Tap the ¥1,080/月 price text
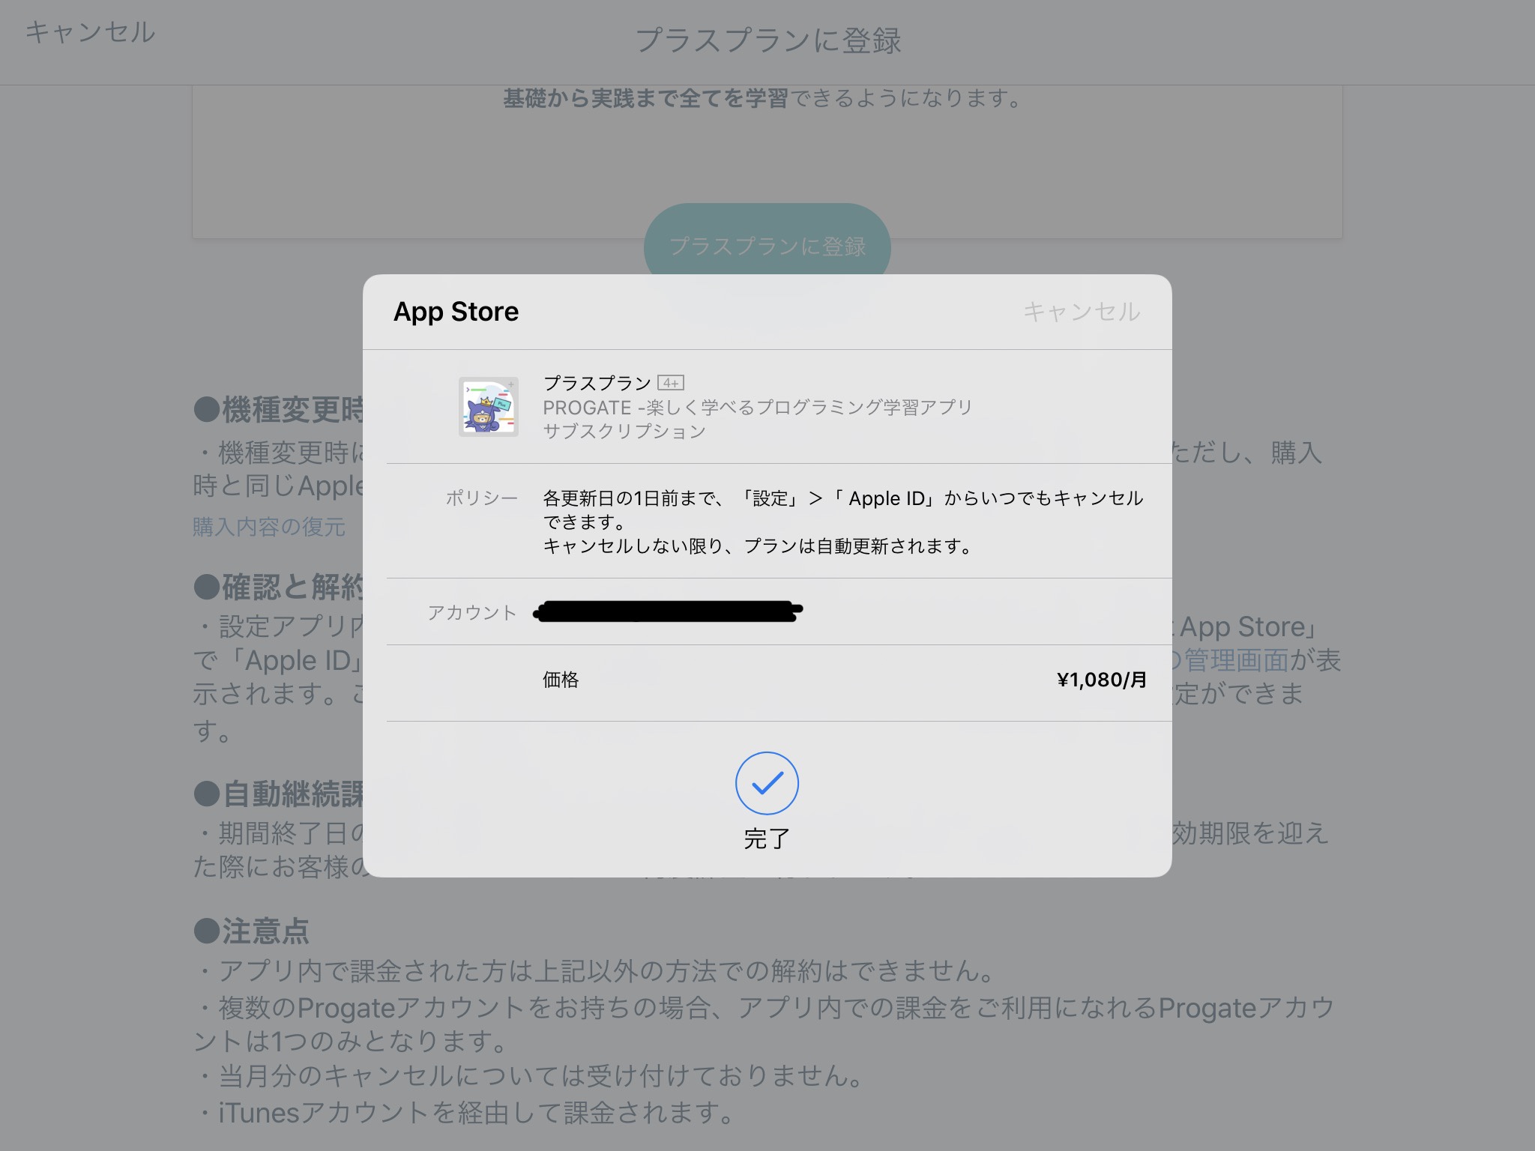Viewport: 1535px width, 1151px height. click(1102, 680)
